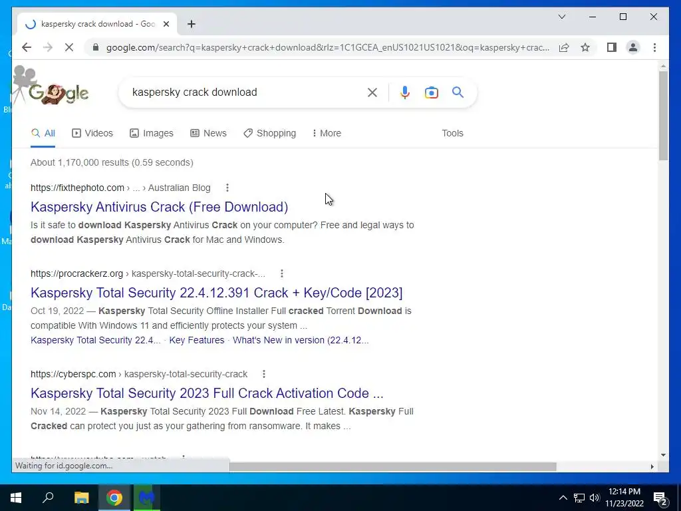Switch to the News tab
Viewport: 681px width, 511px height.
pos(208,133)
